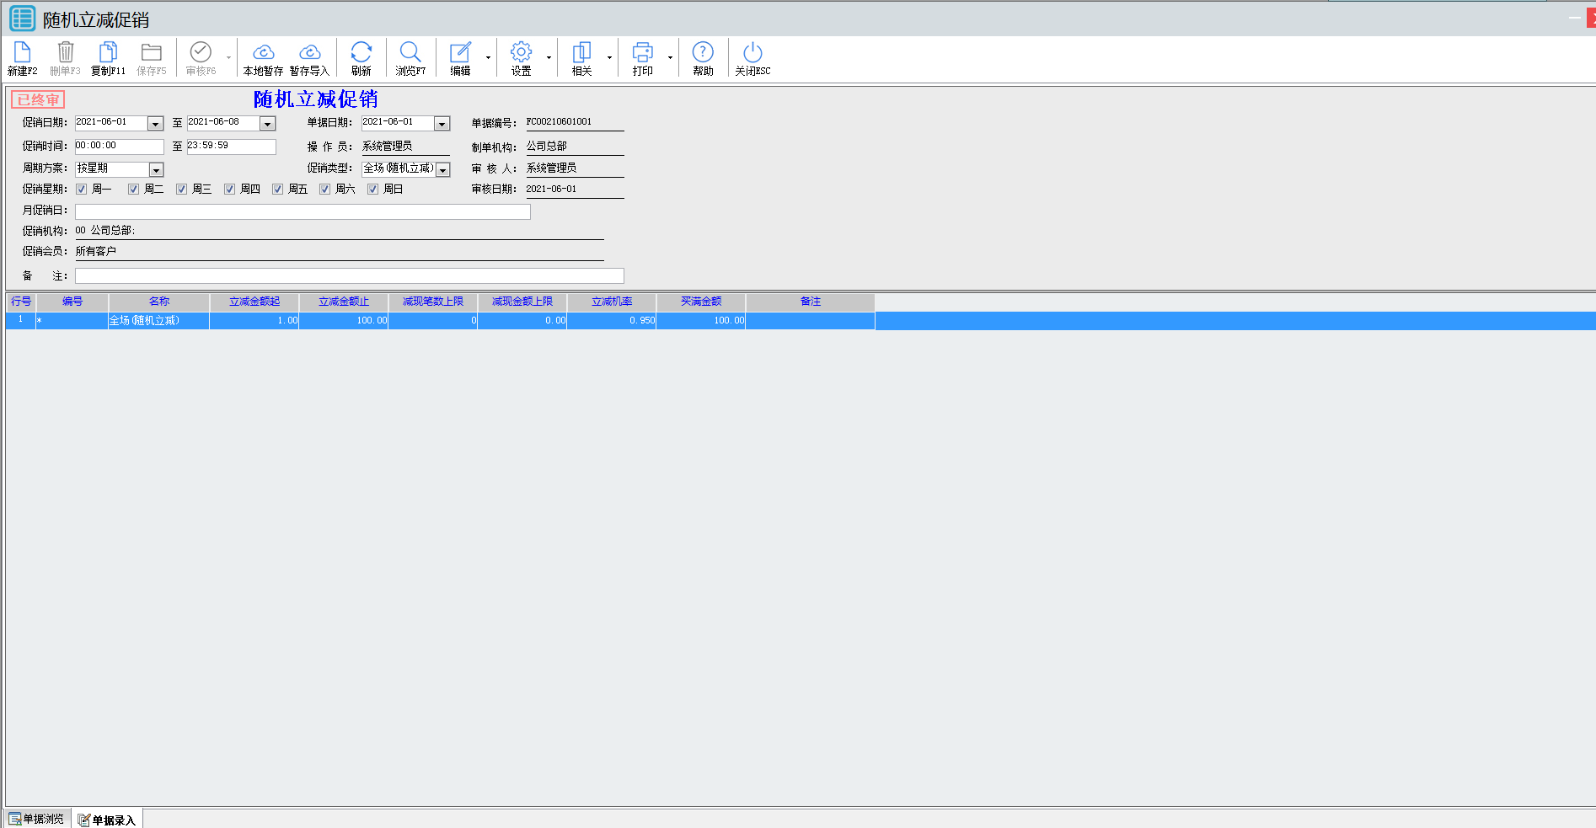This screenshot has width=1596, height=828.
Task: Click the Print (打印) printer icon
Action: (642, 52)
